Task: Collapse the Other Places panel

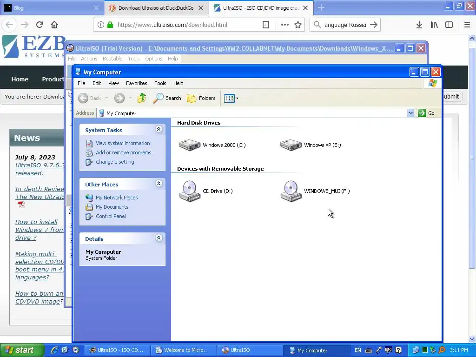Action: 159,184
